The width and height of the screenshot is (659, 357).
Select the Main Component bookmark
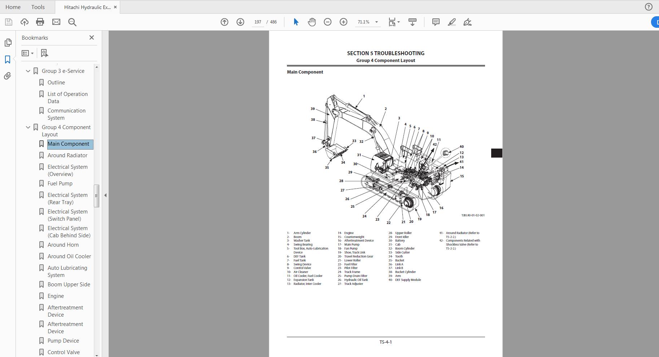(68, 144)
